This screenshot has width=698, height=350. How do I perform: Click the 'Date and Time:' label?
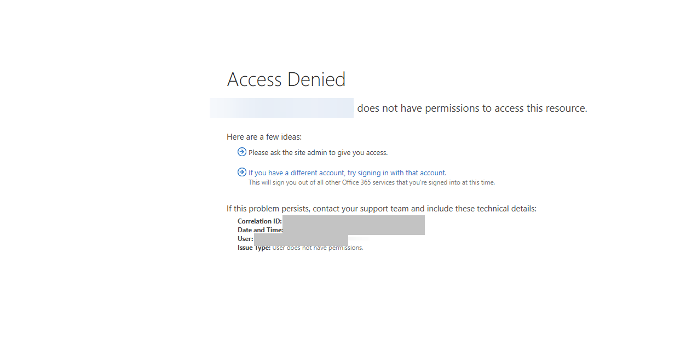(x=260, y=230)
